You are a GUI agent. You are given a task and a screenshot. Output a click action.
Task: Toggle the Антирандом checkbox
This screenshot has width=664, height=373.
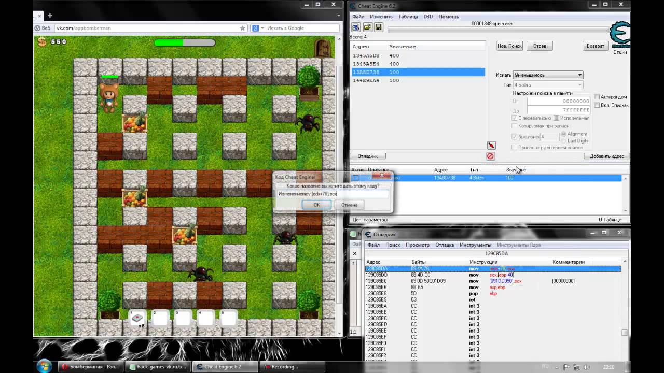(x=597, y=97)
